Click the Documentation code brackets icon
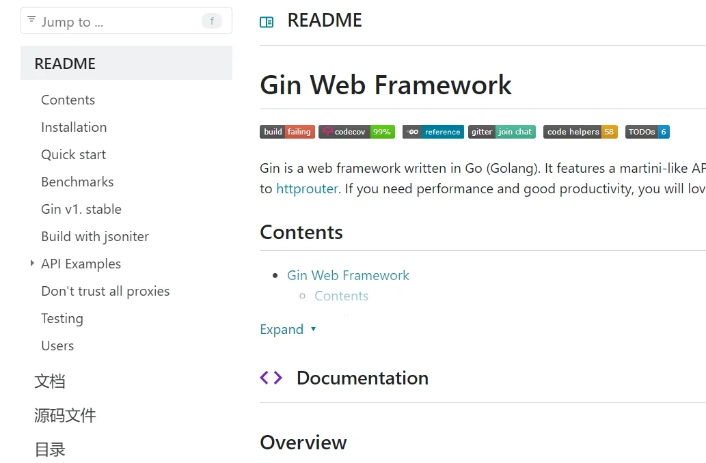The width and height of the screenshot is (706, 463). coord(271,378)
